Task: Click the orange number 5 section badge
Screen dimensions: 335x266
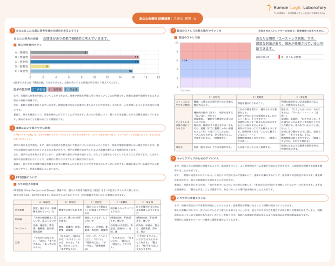Action: coord(173,159)
